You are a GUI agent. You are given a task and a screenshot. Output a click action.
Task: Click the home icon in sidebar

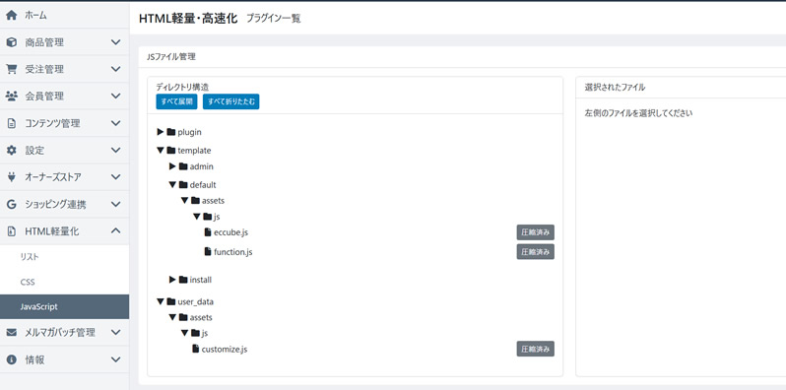(x=11, y=15)
